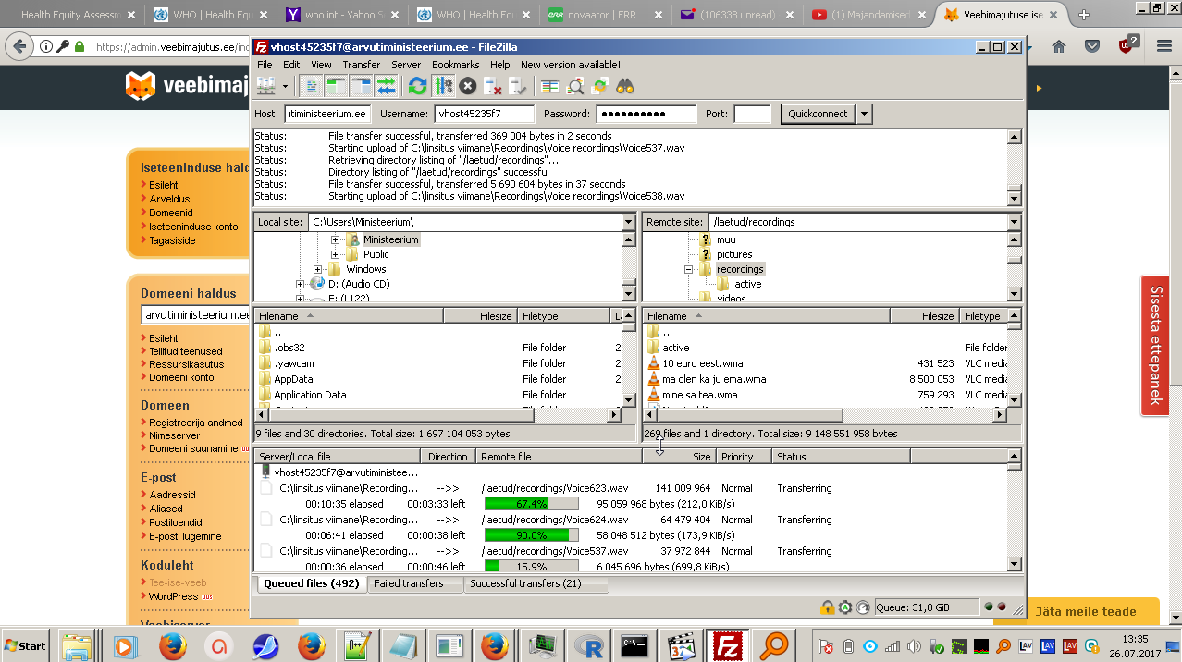
Task: Click the synchronized browsing icon
Action: point(599,86)
